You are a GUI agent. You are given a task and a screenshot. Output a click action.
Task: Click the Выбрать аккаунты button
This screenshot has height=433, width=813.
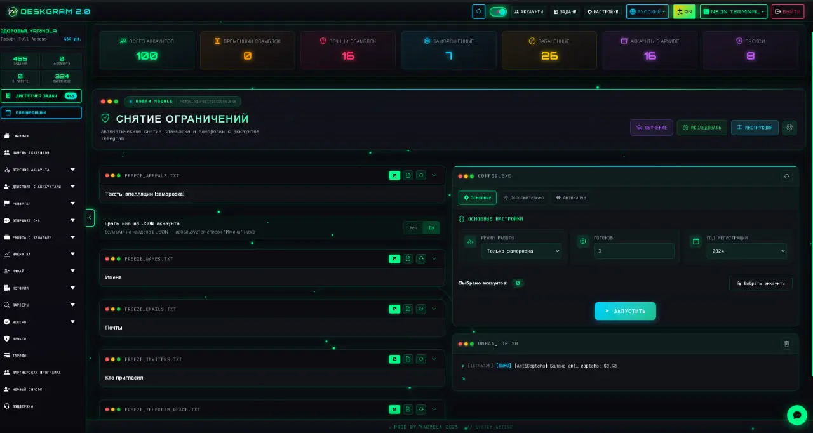pos(761,283)
